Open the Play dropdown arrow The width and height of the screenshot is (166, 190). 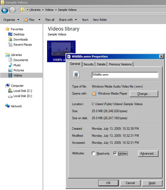(x=39, y=20)
